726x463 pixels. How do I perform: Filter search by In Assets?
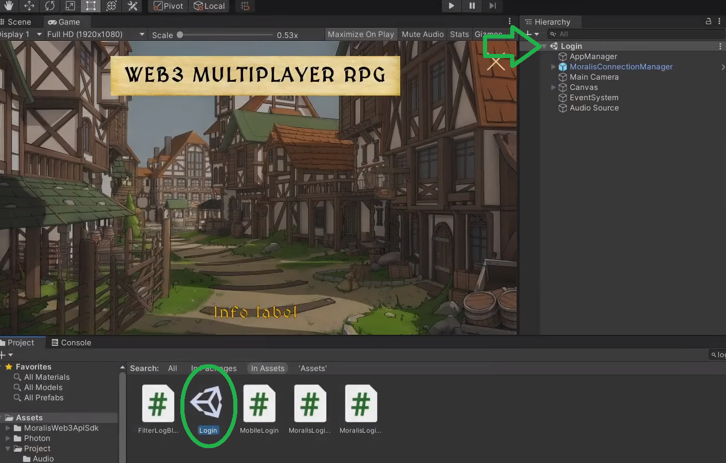pos(268,368)
